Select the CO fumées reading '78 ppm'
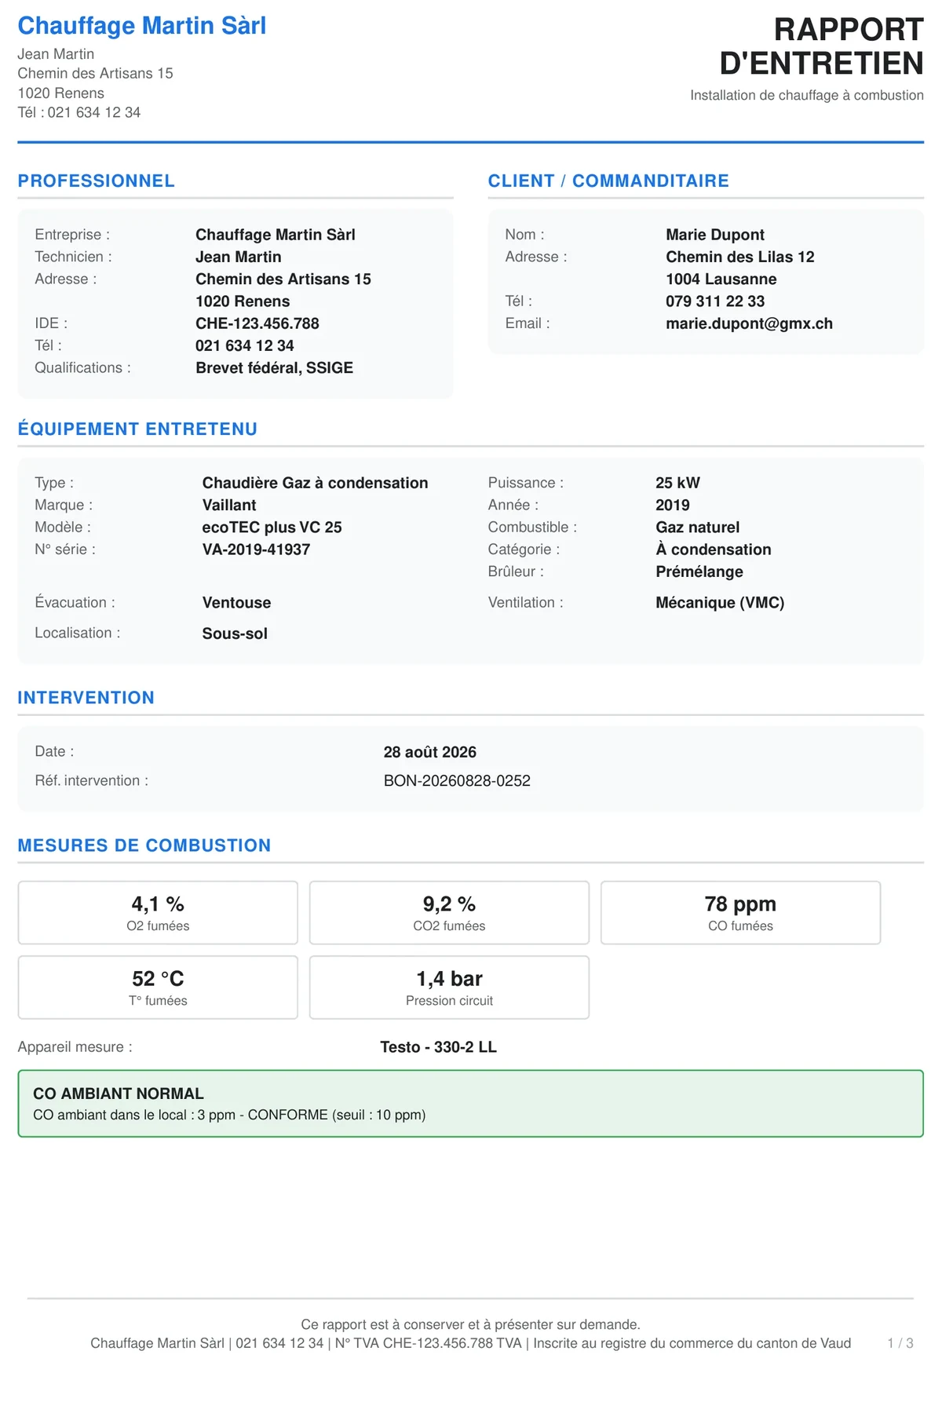The height and width of the screenshot is (1402, 942). [741, 904]
